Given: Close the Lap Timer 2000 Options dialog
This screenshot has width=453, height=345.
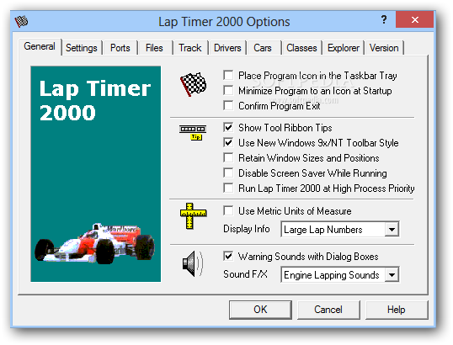Looking at the screenshot, I should point(415,19).
